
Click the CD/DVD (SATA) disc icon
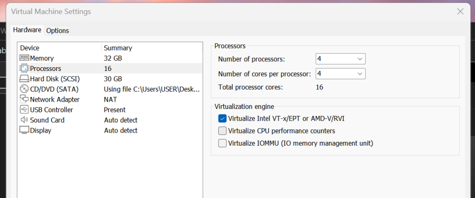click(x=24, y=89)
